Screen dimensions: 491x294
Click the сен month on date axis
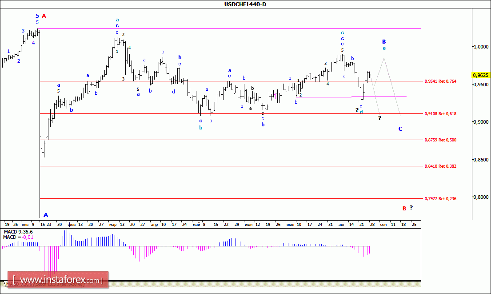click(383, 225)
